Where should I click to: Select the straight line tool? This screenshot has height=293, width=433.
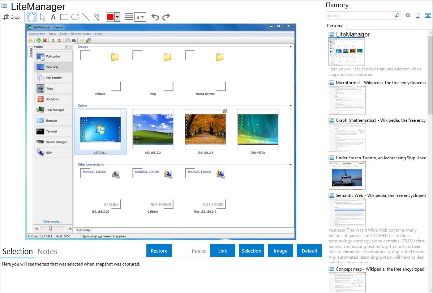click(86, 17)
